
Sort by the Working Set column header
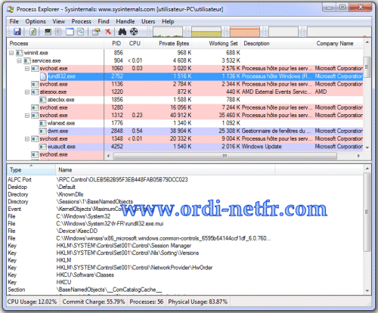[x=216, y=43]
